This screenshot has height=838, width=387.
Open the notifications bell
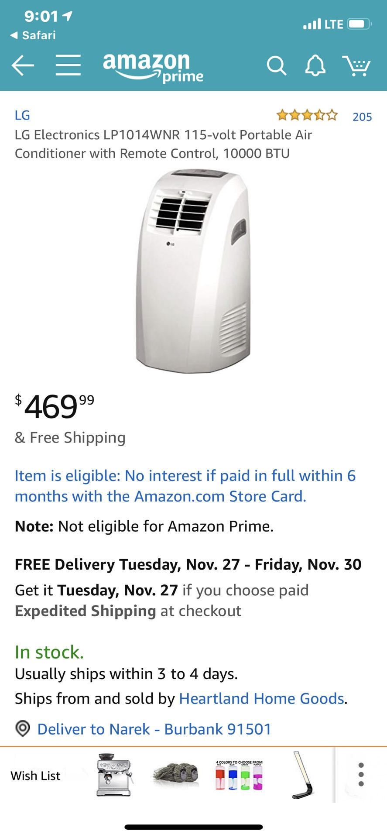tap(315, 66)
